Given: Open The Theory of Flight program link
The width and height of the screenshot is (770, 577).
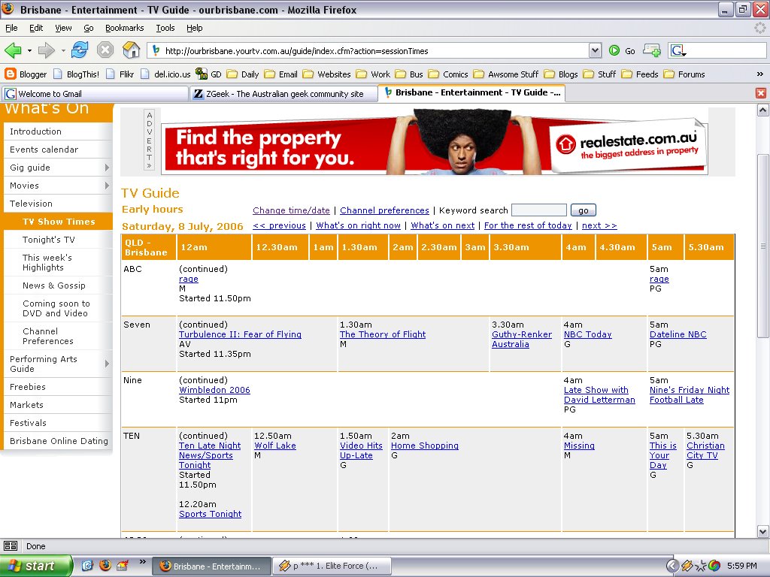Looking at the screenshot, I should (x=383, y=334).
